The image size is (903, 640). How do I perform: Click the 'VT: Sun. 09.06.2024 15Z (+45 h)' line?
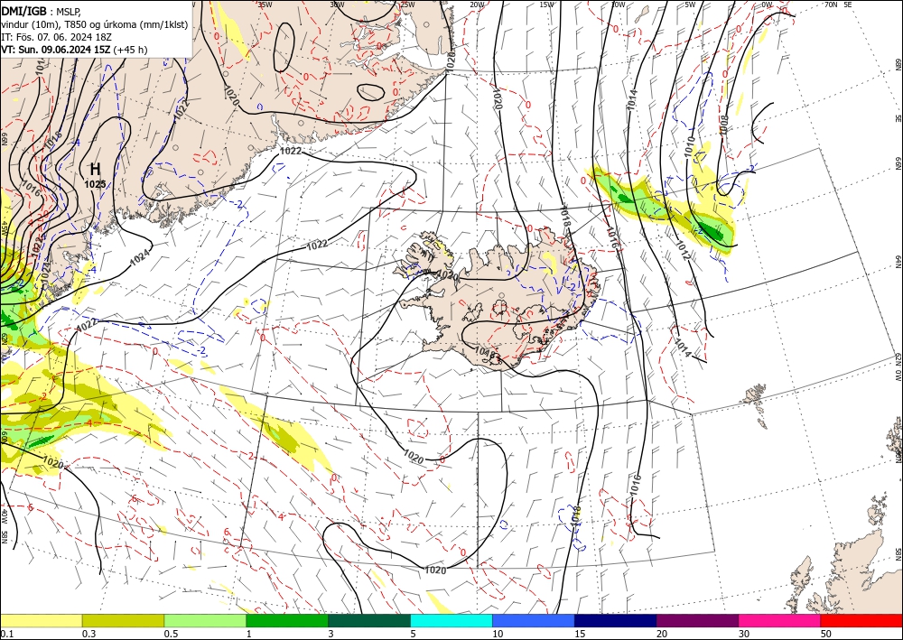tap(74, 50)
